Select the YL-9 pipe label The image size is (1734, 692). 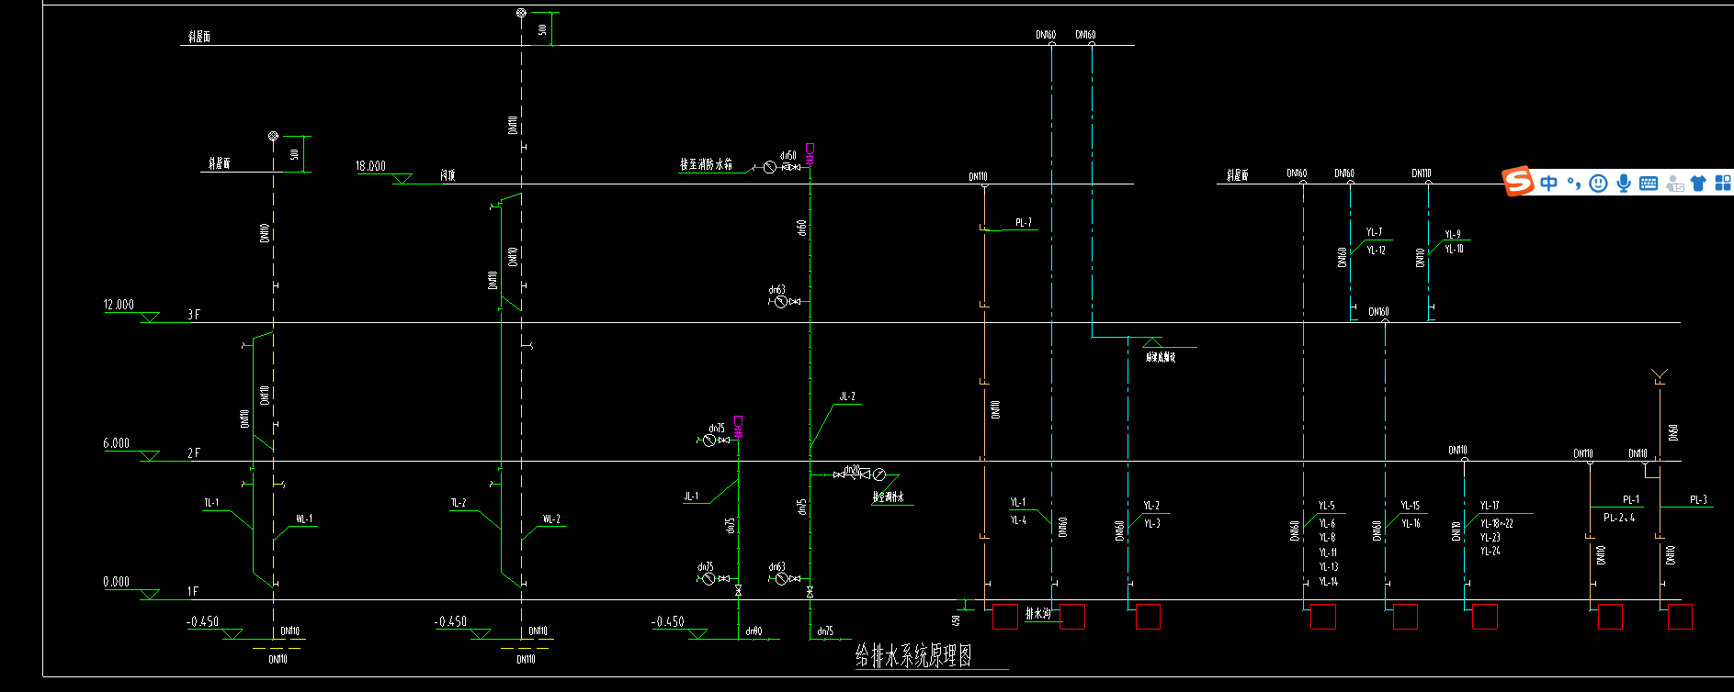click(x=1452, y=235)
